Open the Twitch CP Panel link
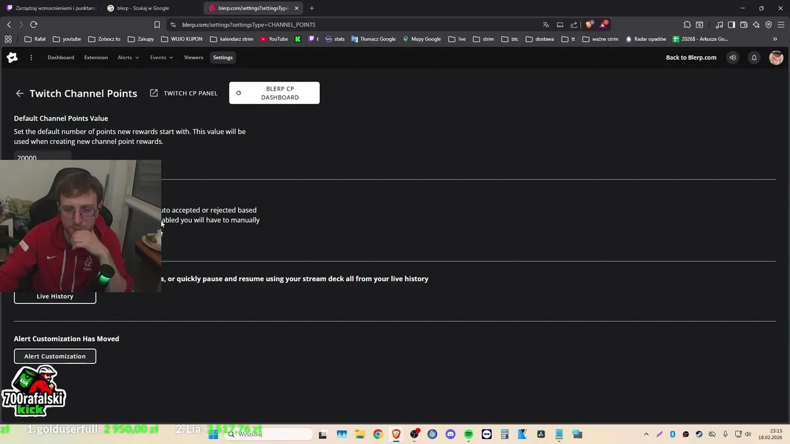This screenshot has width=790, height=444. tap(184, 93)
